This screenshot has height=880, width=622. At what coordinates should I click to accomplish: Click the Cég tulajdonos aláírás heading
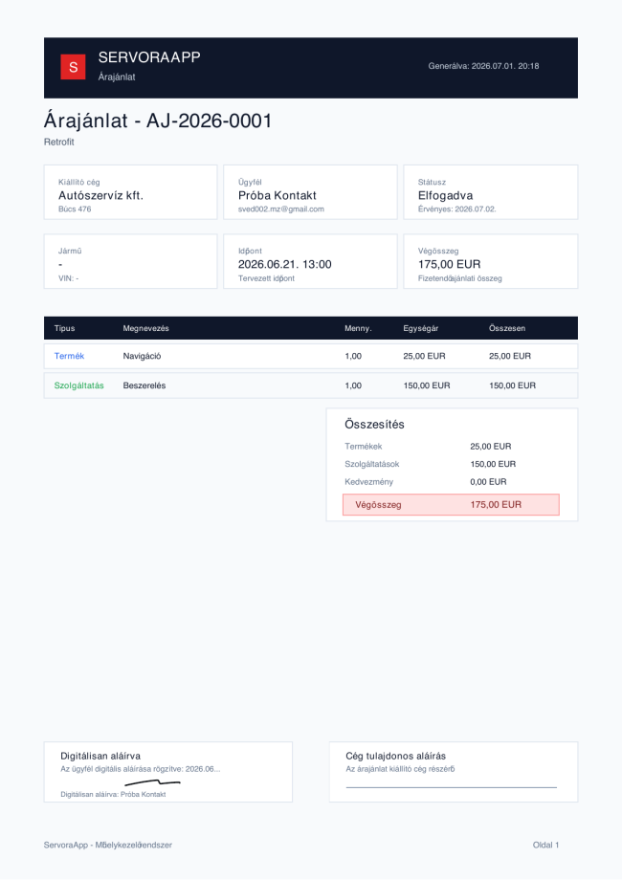click(x=396, y=756)
